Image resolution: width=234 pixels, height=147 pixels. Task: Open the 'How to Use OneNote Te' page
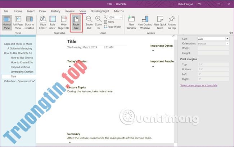(18, 53)
